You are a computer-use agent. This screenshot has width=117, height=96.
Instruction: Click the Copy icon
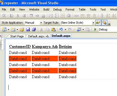coord(48,29)
